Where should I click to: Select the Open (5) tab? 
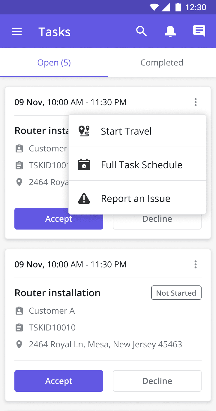coord(54,62)
